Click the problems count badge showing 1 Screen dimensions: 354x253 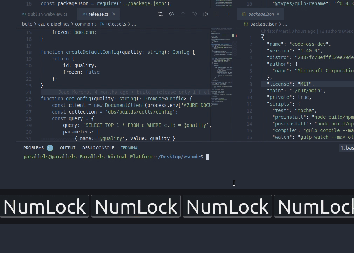coord(50,148)
